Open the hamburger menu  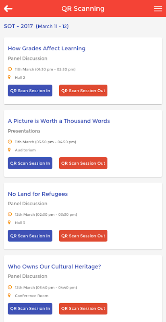click(158, 8)
